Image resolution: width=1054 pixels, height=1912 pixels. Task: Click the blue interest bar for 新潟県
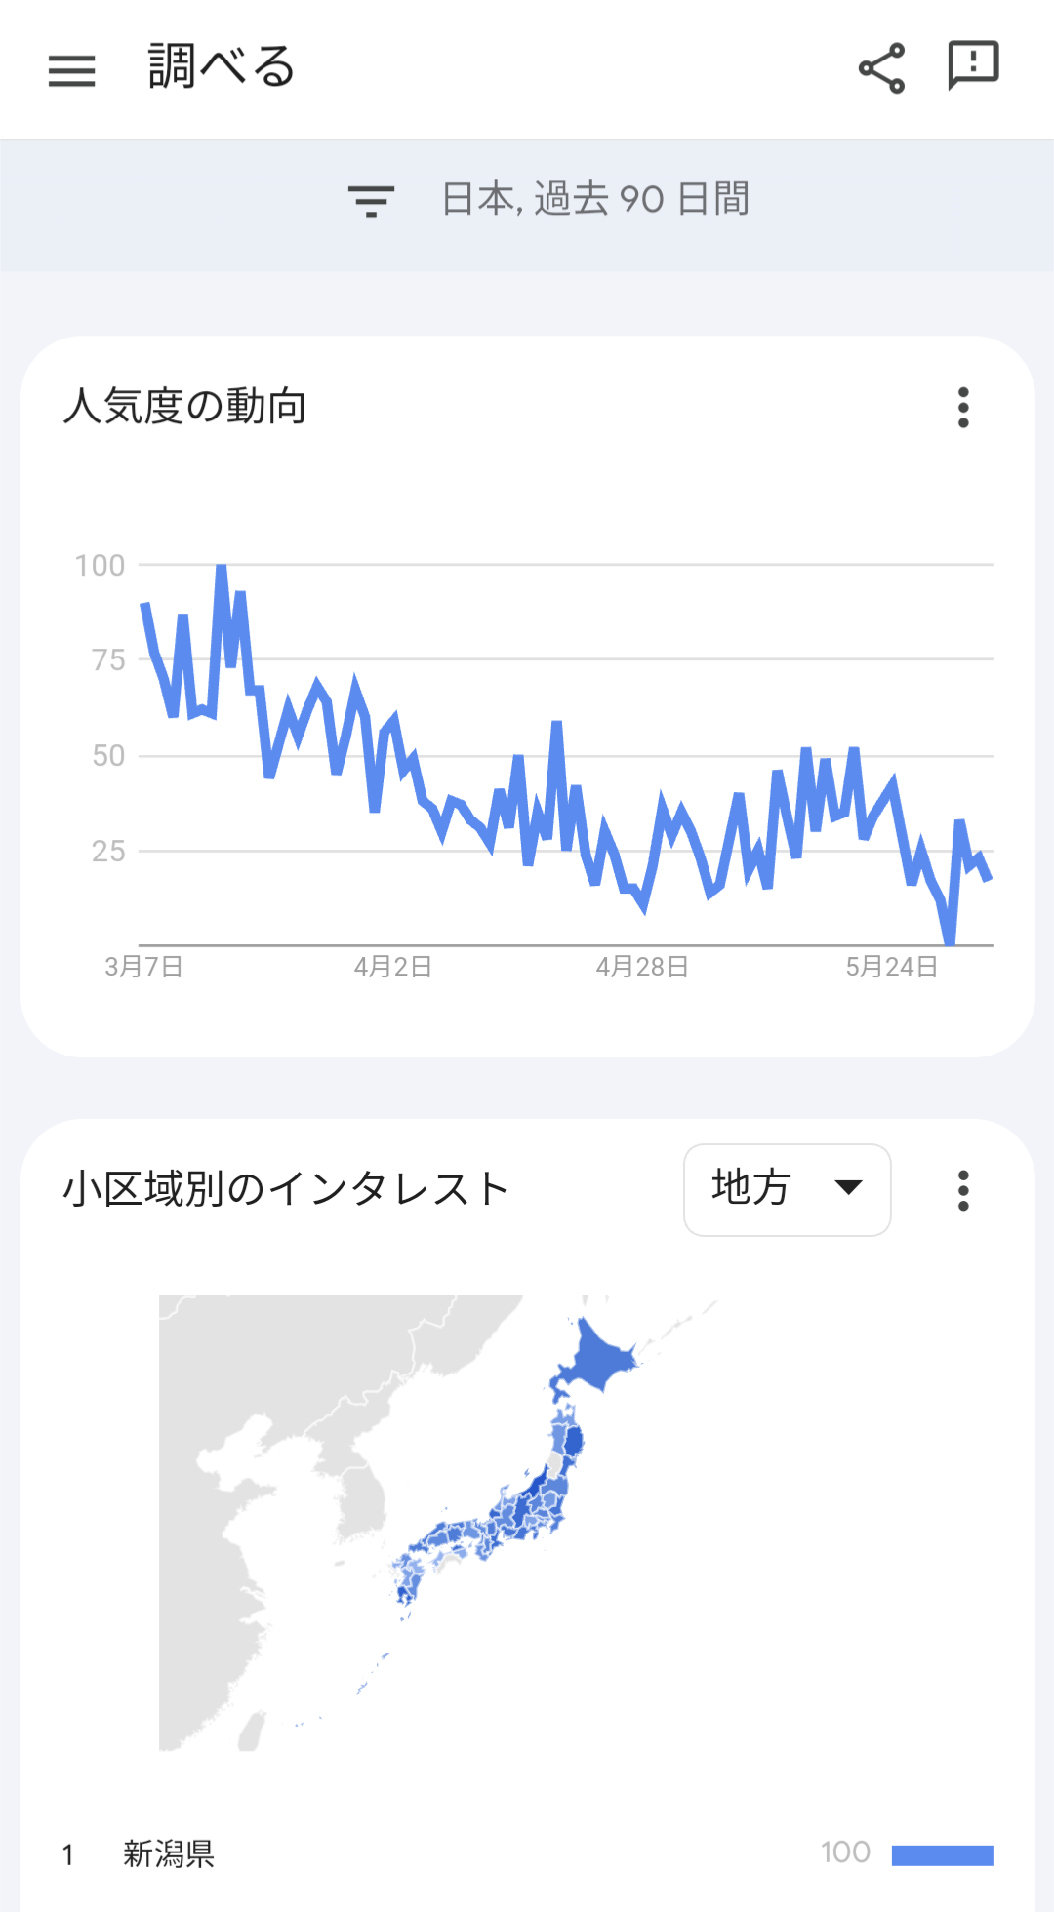943,1854
